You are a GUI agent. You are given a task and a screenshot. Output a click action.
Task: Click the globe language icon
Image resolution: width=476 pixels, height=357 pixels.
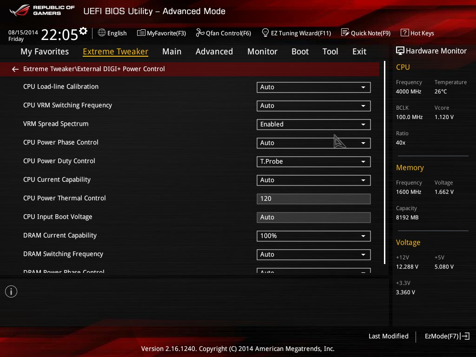tap(102, 33)
